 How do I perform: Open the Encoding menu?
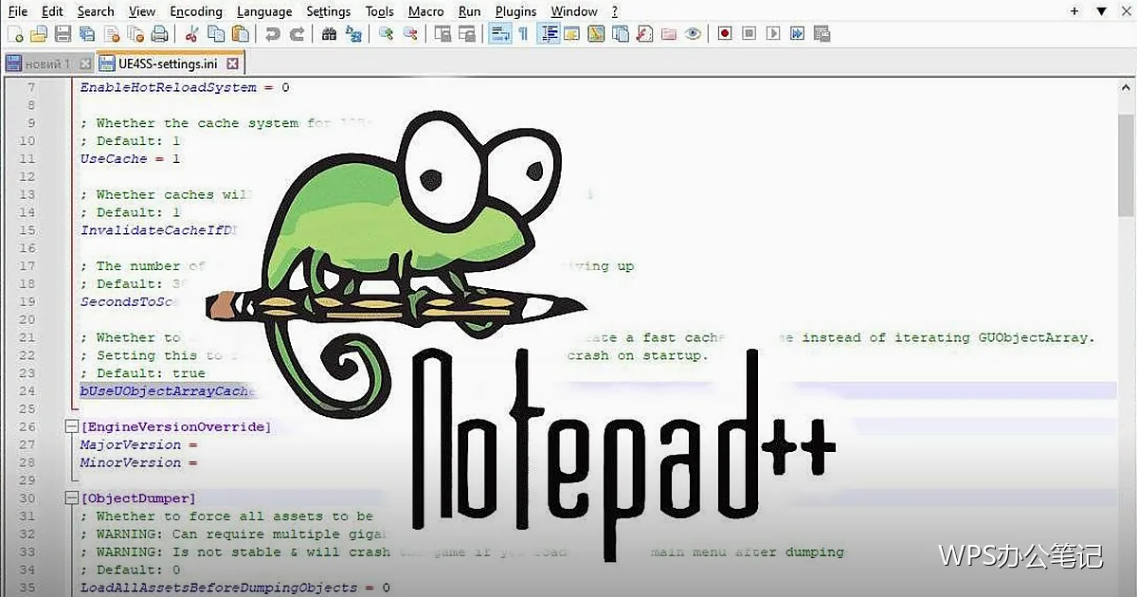point(196,11)
